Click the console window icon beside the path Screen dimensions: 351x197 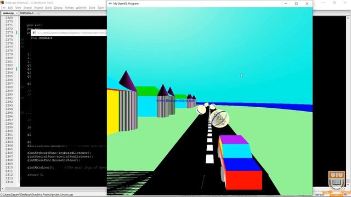[34, 33]
